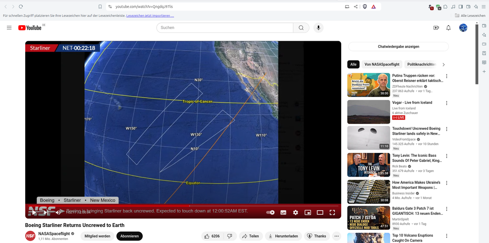
Task: Open more actions ellipsis under video
Action: click(337, 236)
